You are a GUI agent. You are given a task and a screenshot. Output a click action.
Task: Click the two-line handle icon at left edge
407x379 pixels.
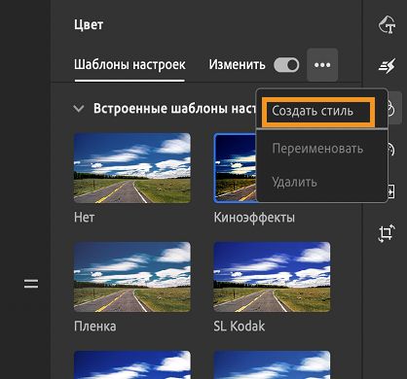31,284
